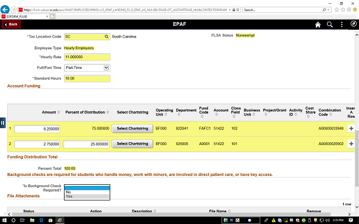Viewport: 359px width, 224px height.
Task: Click the Standard Hours field
Action: tap(87, 78)
